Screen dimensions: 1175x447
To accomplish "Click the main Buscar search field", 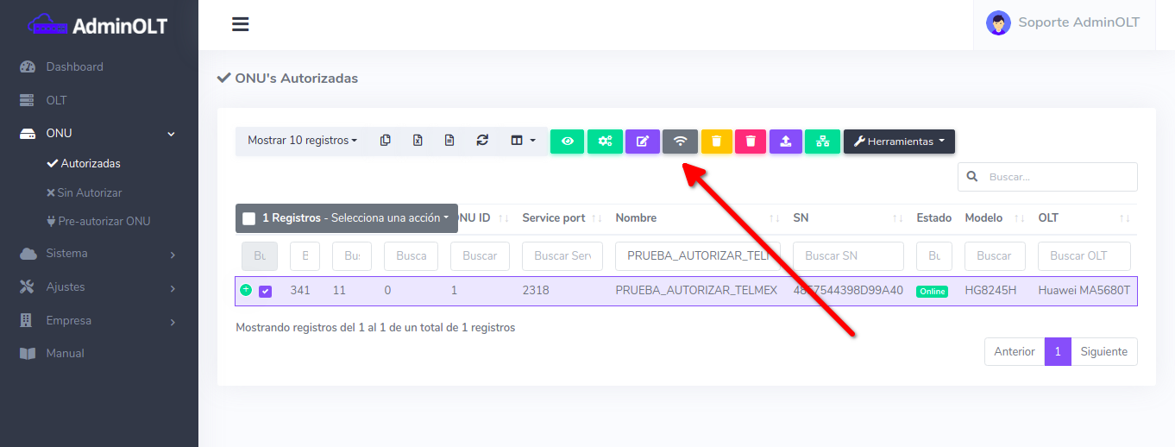I will [x=1058, y=177].
